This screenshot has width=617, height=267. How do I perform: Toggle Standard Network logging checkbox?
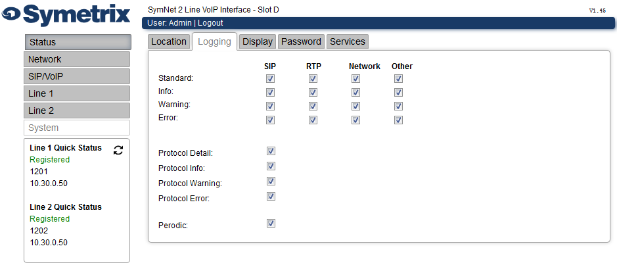click(355, 79)
